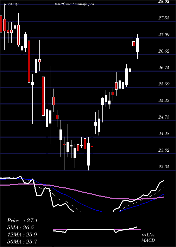This screenshot has height=247, width=176.
Task: Click the 5MA : 26.5 readout
Action: (x=20, y=228)
